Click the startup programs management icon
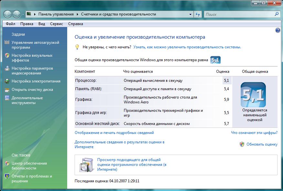 pyautogui.click(x=7, y=43)
